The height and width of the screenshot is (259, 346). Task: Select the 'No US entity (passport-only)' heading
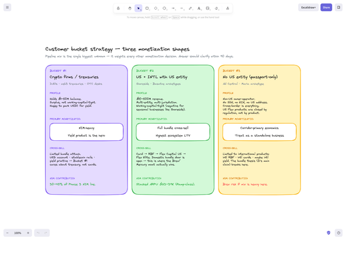click(250, 77)
